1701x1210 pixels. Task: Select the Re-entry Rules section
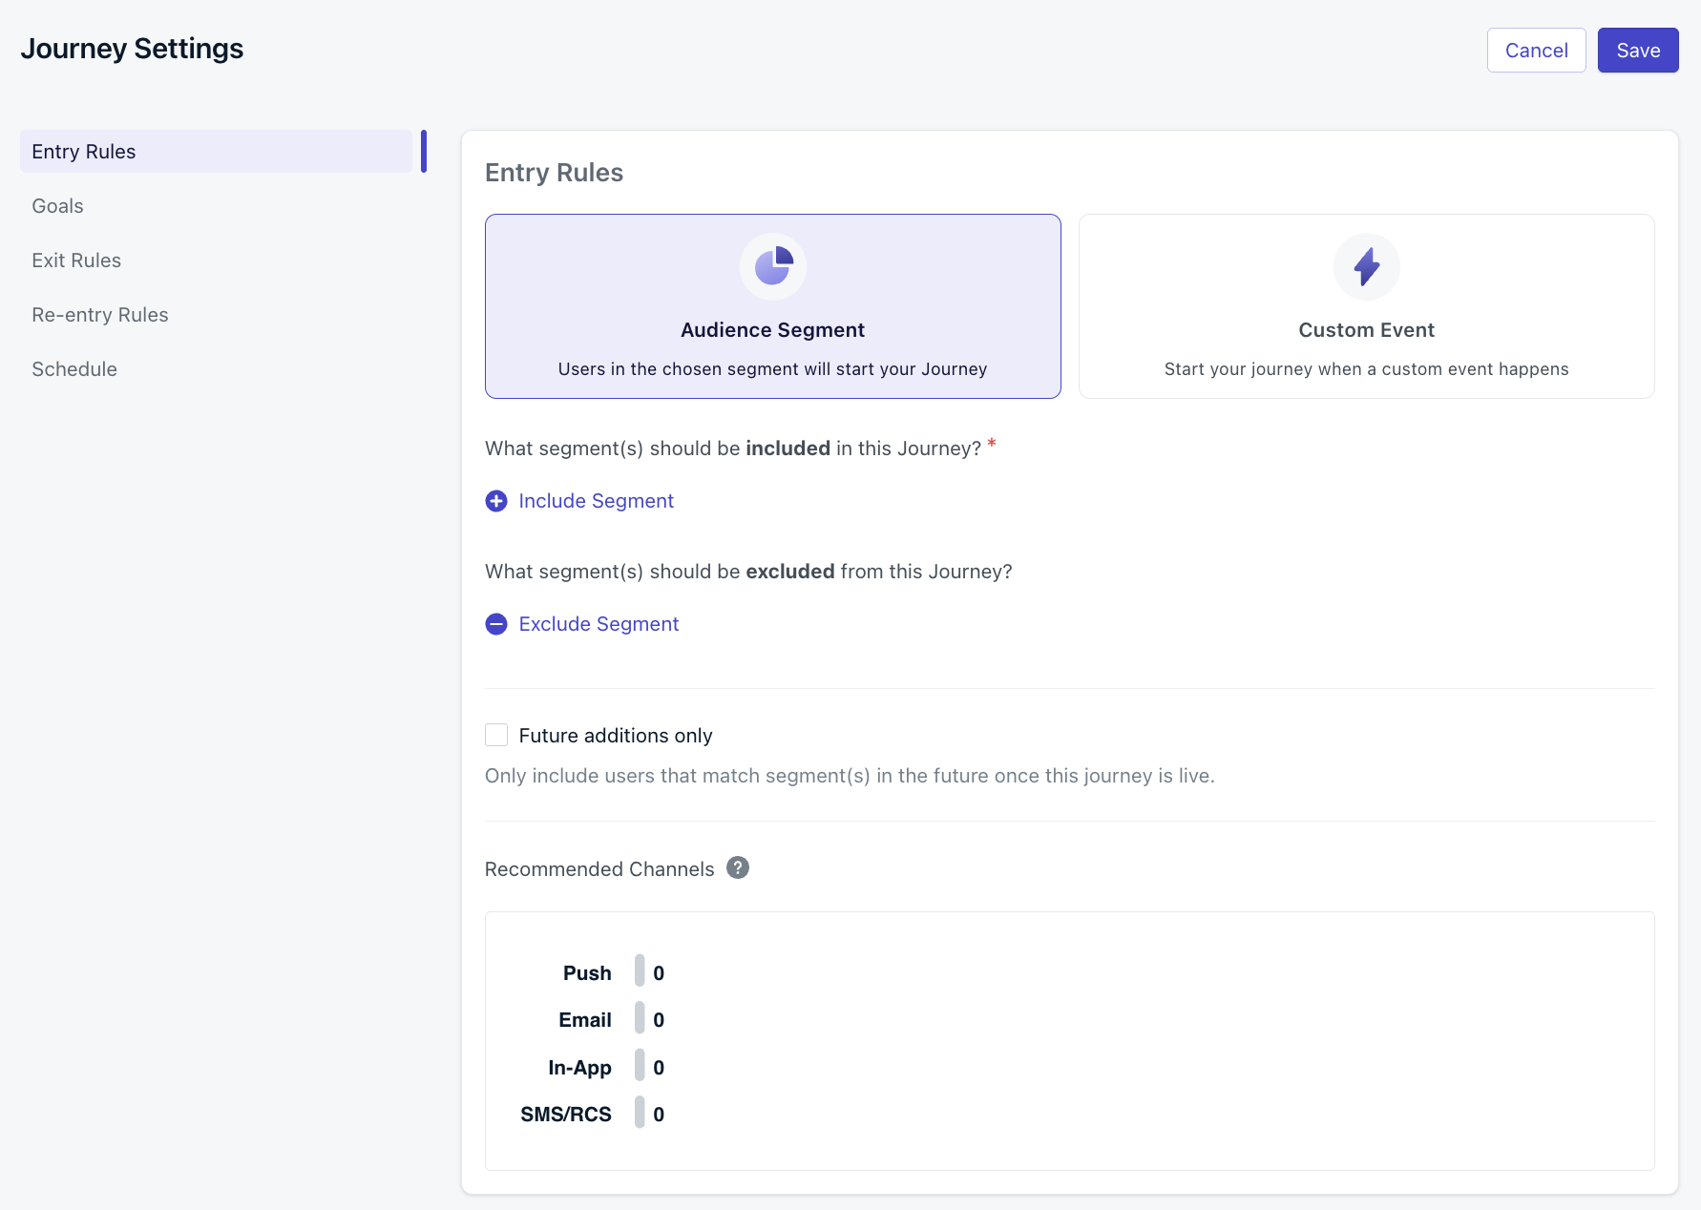tap(99, 314)
